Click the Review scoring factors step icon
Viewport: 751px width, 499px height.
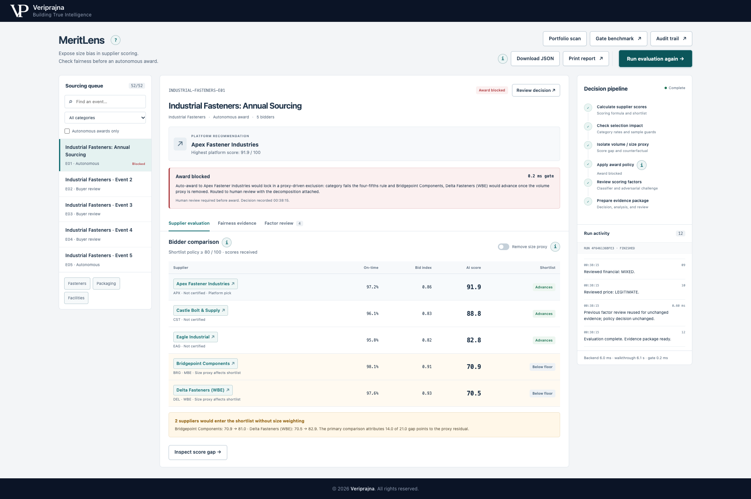point(588,183)
